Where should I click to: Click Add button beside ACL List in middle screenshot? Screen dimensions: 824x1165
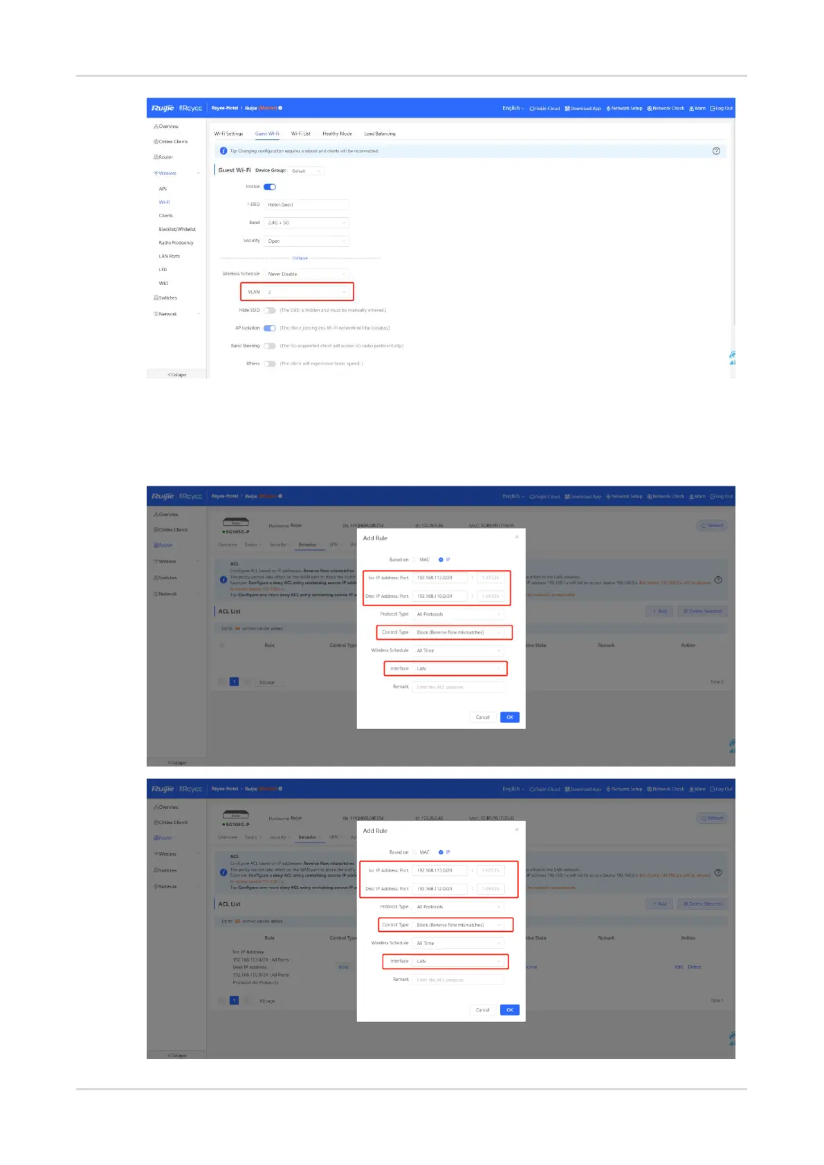(x=660, y=612)
